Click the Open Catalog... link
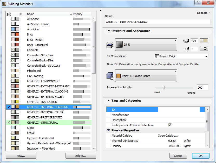The image size is (216, 163). pos(168,136)
